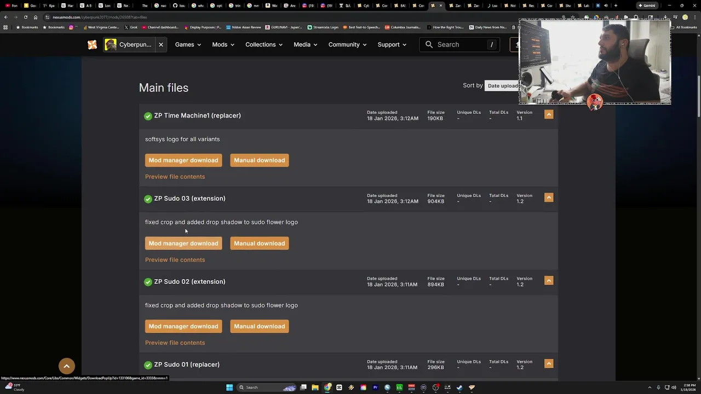The image size is (701, 394).
Task: Expand the Mods menu
Action: (x=223, y=44)
